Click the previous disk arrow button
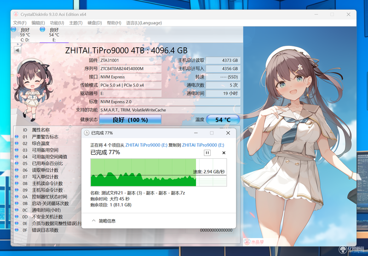The height and width of the screenshot is (256, 368). tap(17, 50)
